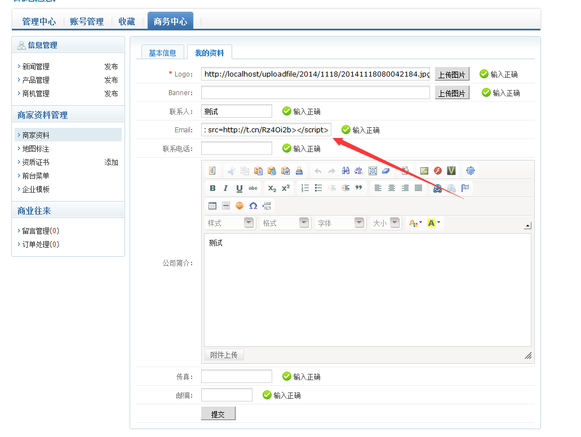Insert Flash using the red Flash icon
Image resolution: width=581 pixels, height=437 pixels.
tap(438, 171)
